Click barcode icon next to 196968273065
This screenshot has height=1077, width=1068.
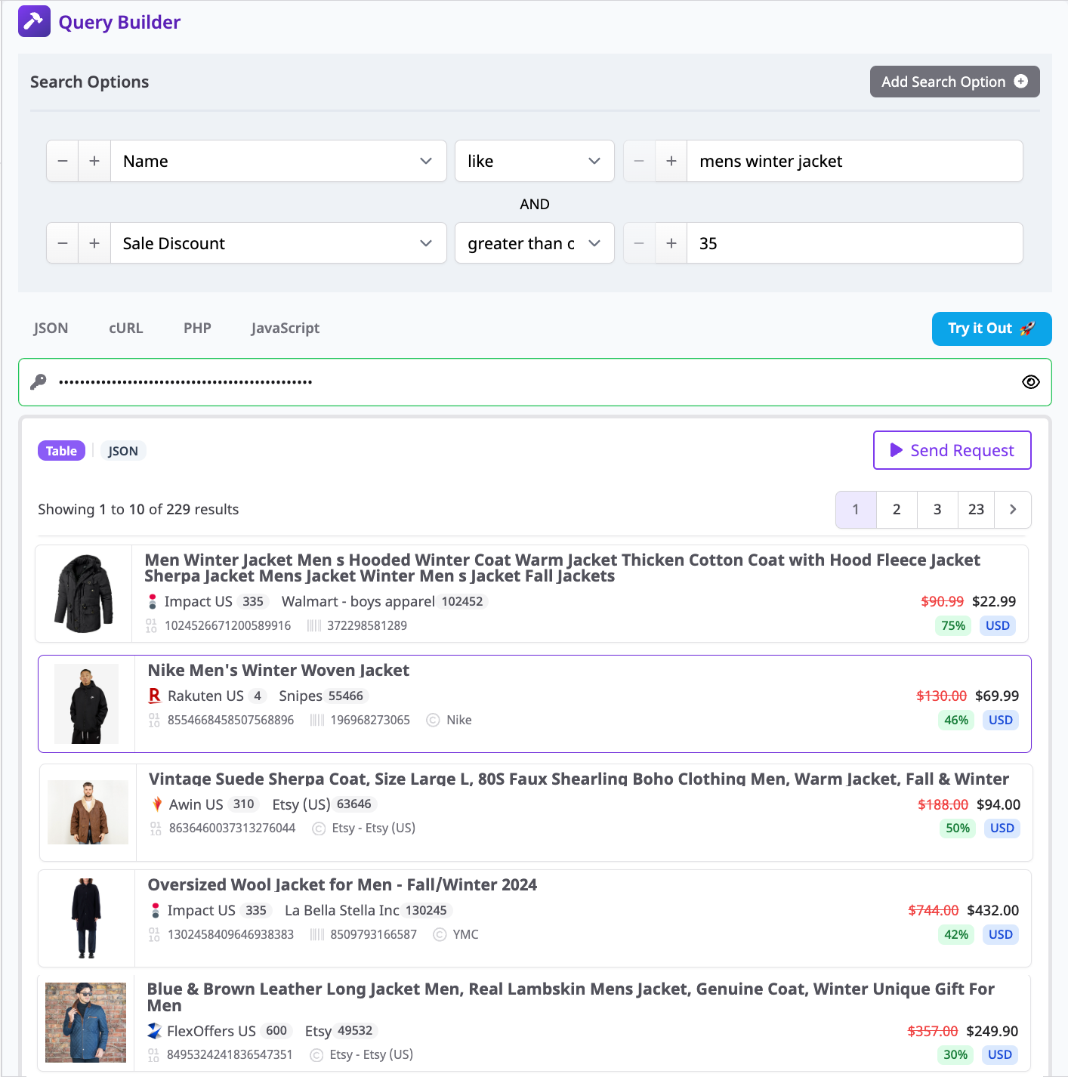pos(317,720)
